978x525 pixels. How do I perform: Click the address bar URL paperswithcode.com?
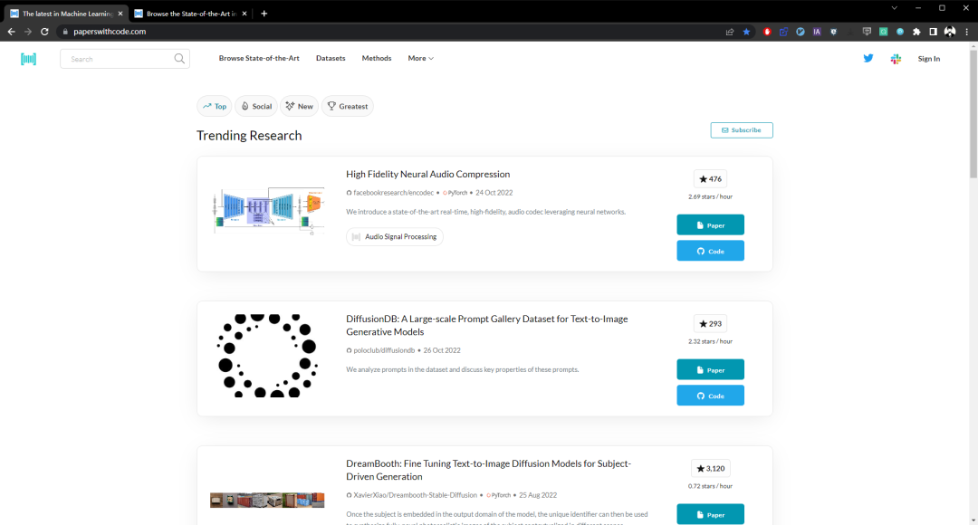pos(110,31)
